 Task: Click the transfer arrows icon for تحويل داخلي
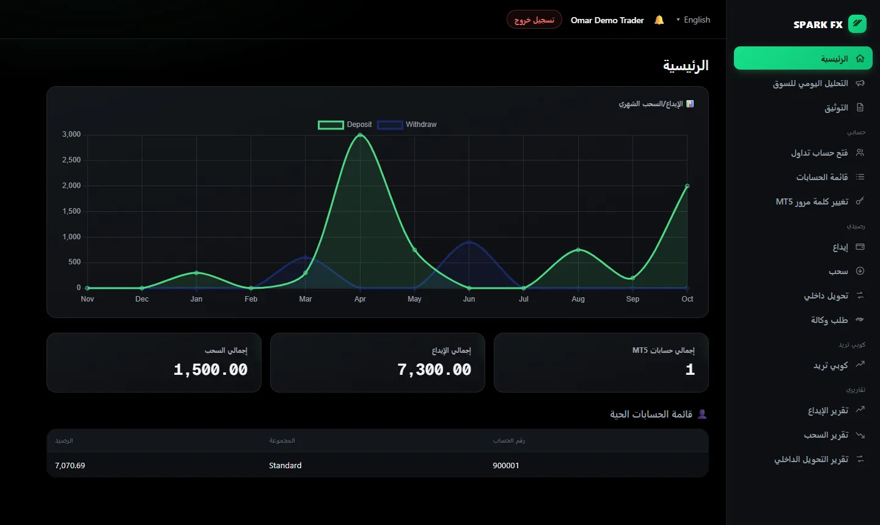[860, 295]
